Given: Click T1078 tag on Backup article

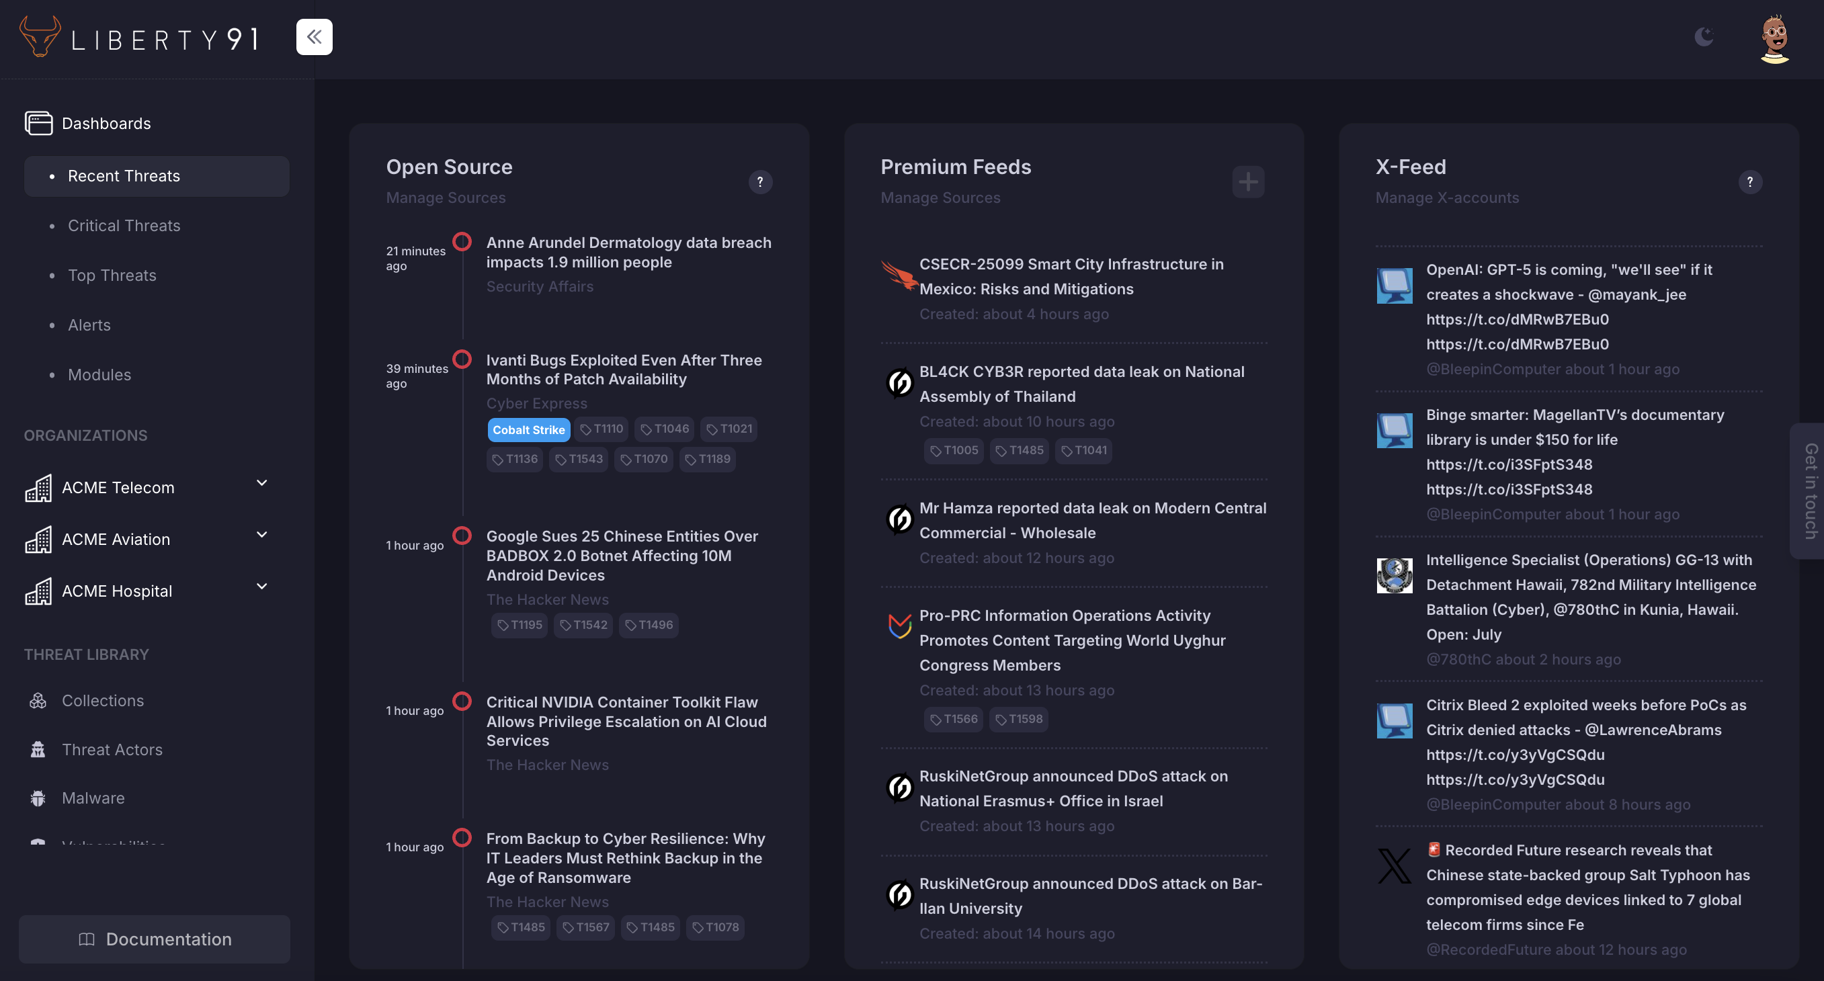Looking at the screenshot, I should (x=714, y=927).
